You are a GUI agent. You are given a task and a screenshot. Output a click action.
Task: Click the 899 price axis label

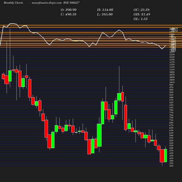tap(171, 98)
